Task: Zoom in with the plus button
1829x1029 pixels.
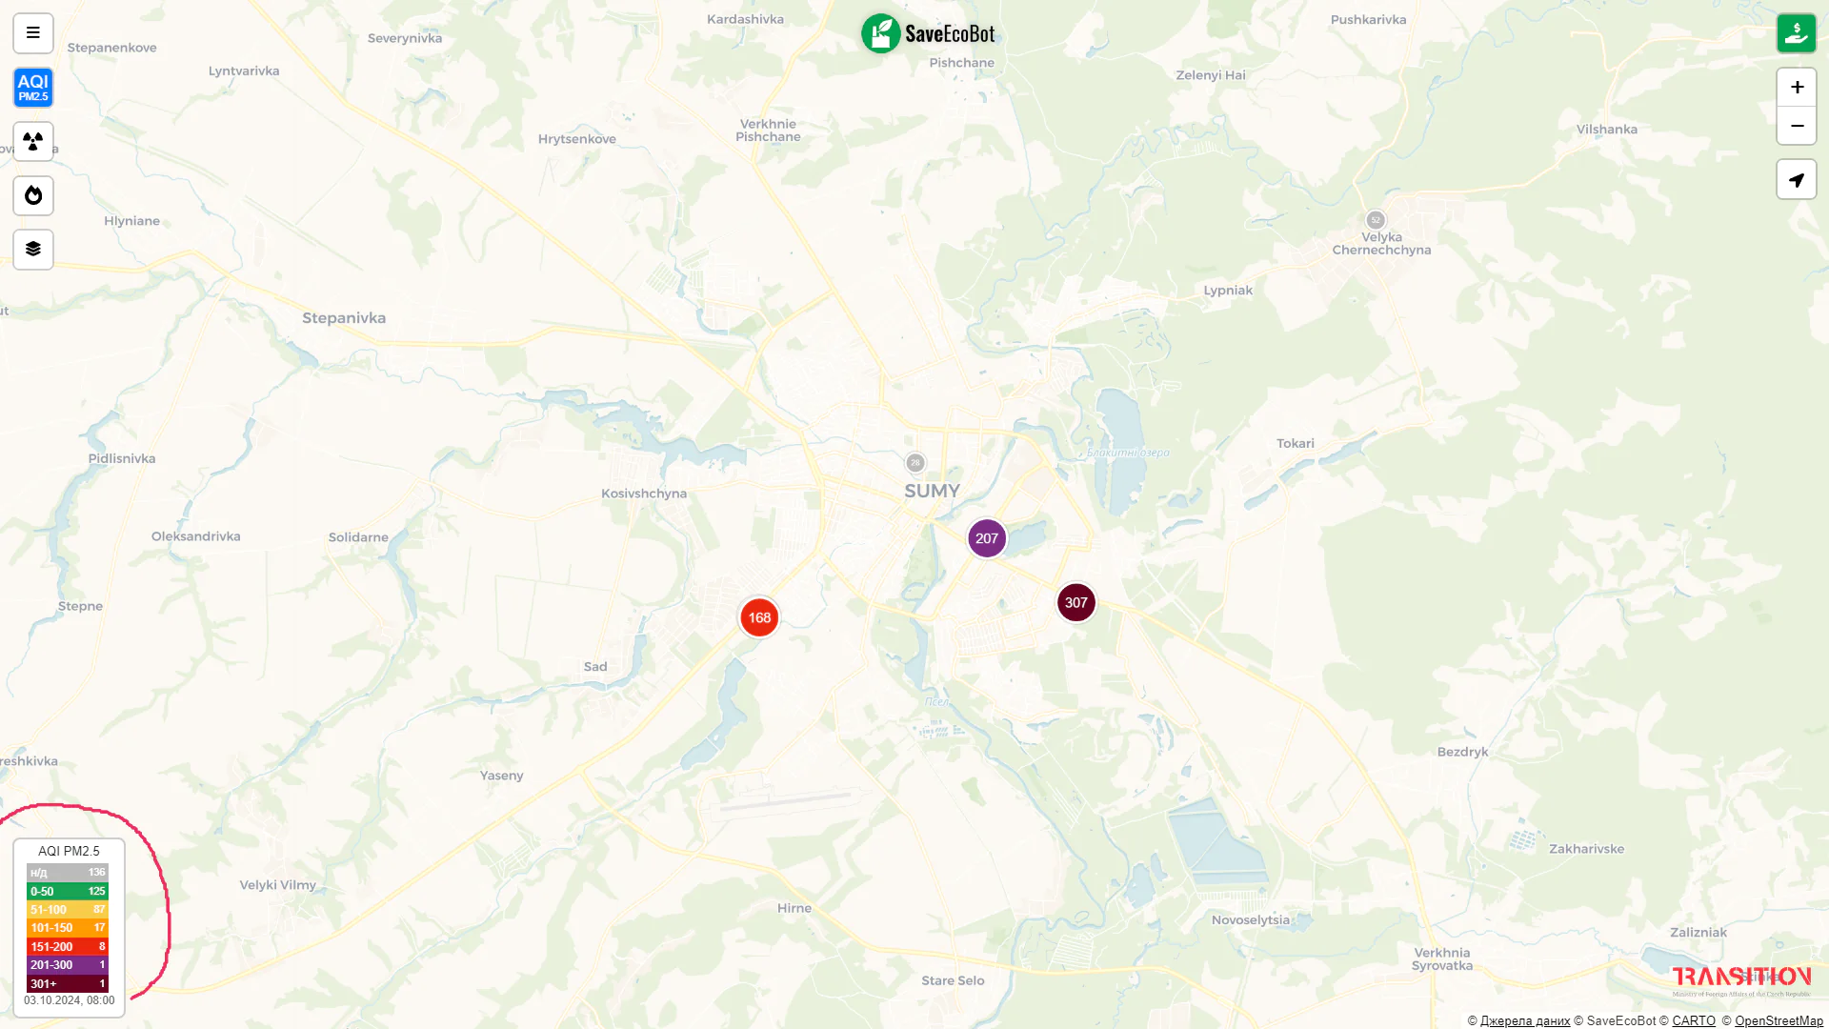Action: point(1797,88)
